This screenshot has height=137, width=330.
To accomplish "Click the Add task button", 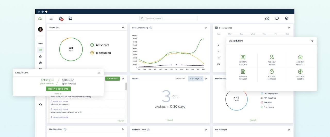I will tap(112, 79).
